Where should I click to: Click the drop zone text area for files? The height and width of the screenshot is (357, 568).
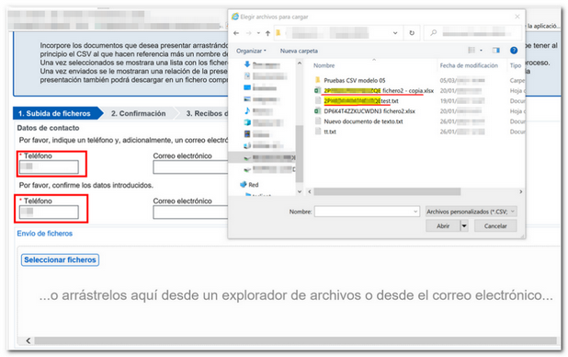(x=296, y=295)
